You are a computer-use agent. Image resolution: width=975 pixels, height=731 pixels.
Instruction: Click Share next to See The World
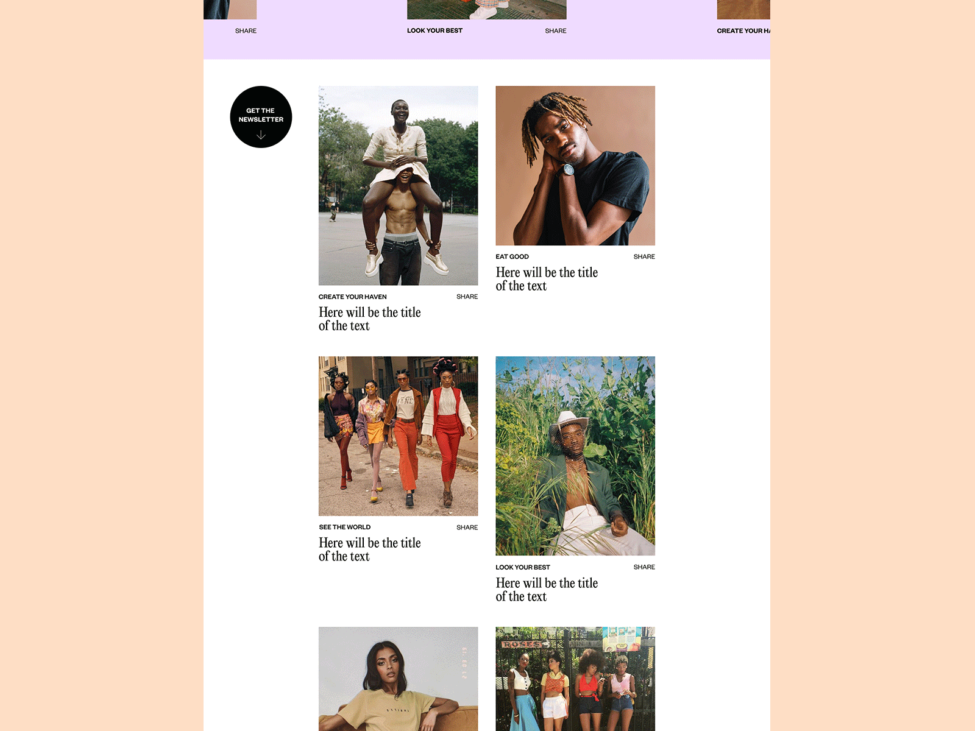point(467,528)
